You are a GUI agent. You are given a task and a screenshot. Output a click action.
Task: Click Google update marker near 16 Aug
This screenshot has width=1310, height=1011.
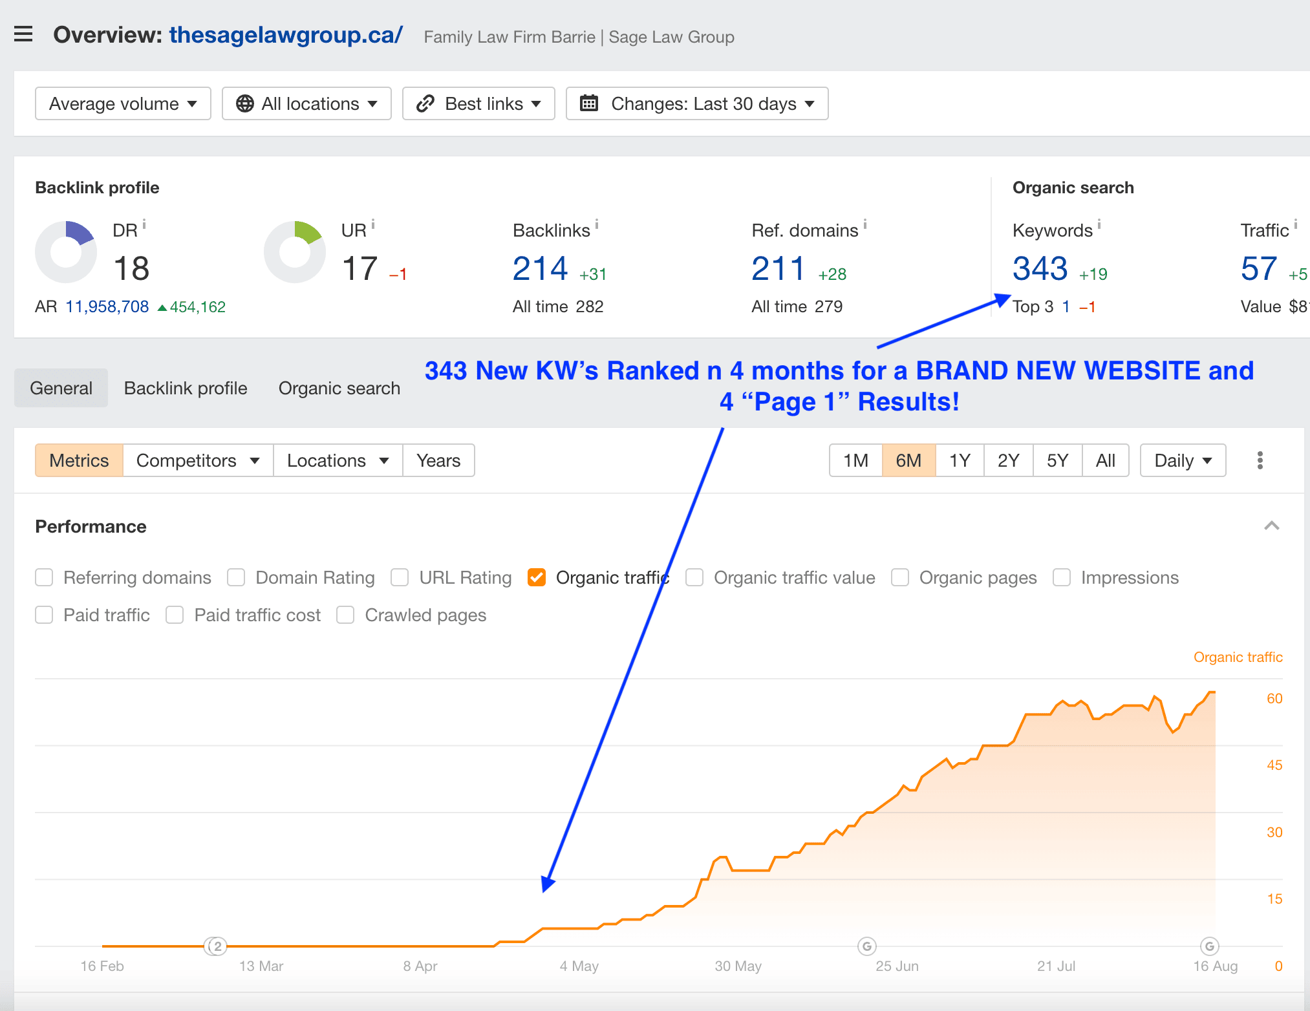(1209, 946)
